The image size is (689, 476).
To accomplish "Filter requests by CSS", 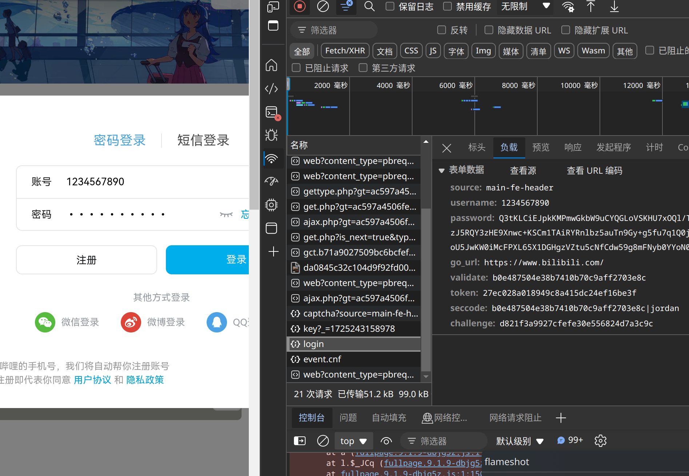I will point(411,51).
